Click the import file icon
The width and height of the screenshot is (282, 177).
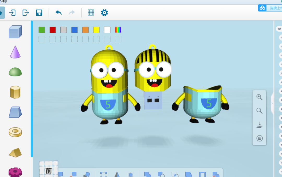(13, 13)
